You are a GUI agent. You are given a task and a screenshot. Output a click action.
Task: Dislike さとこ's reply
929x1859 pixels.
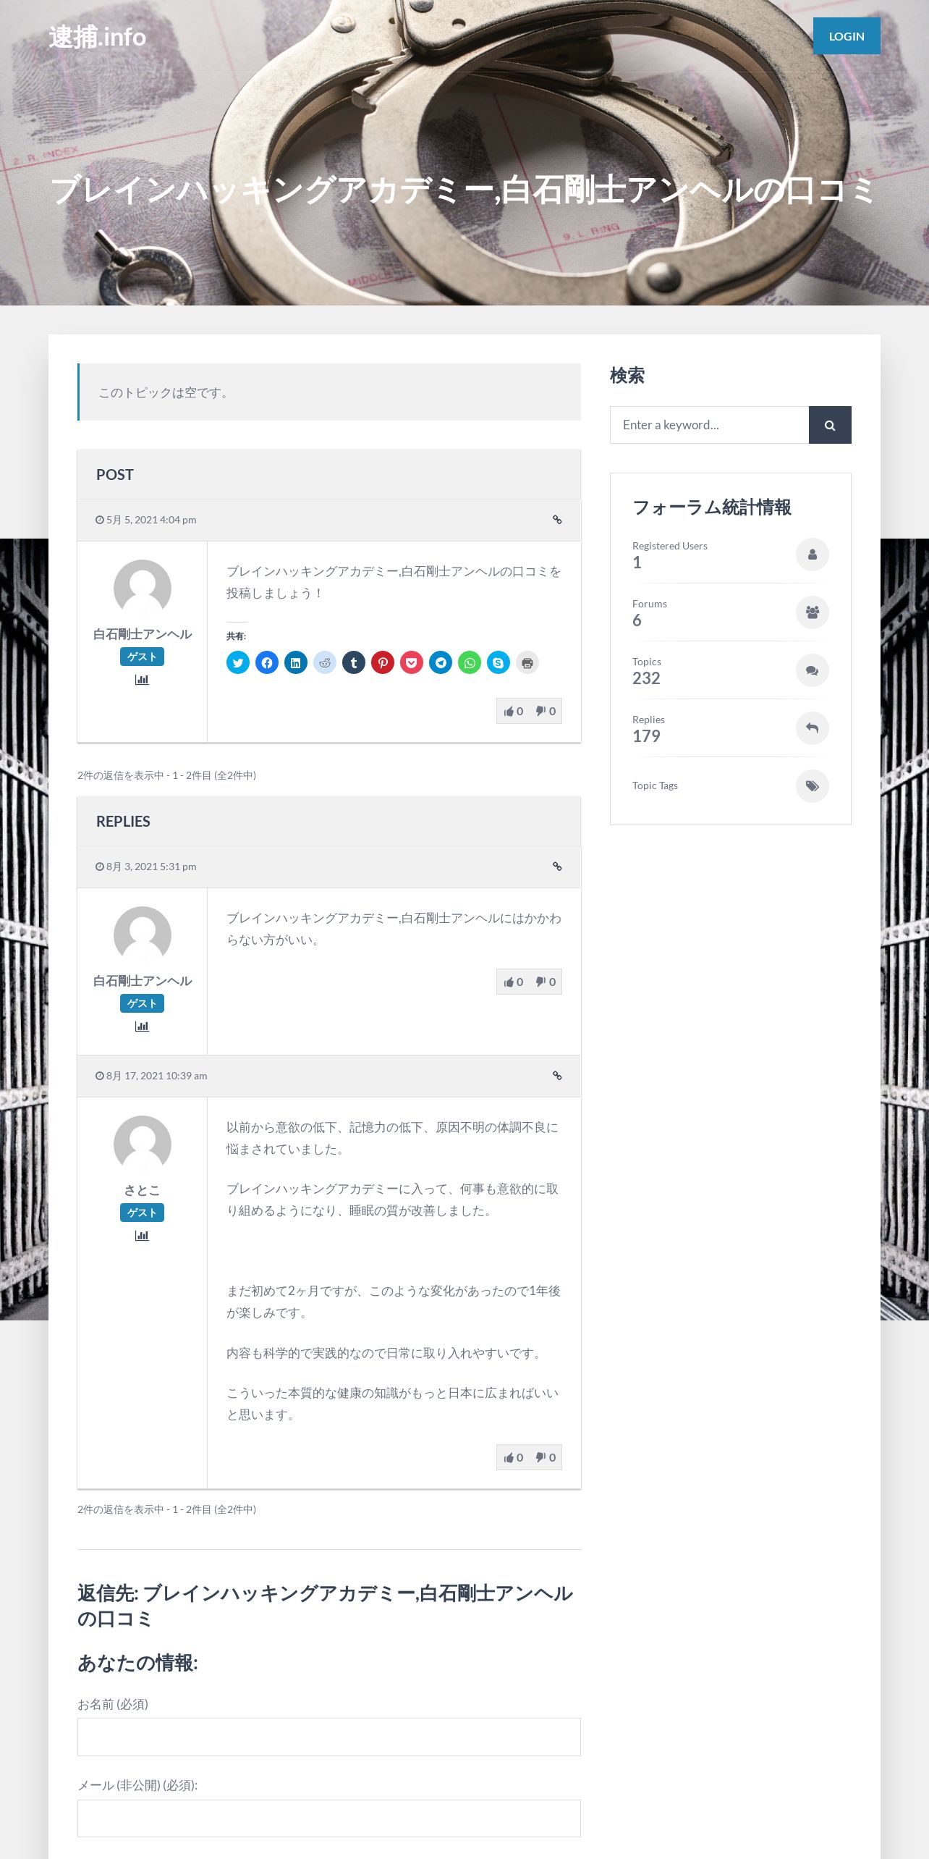(x=546, y=1457)
